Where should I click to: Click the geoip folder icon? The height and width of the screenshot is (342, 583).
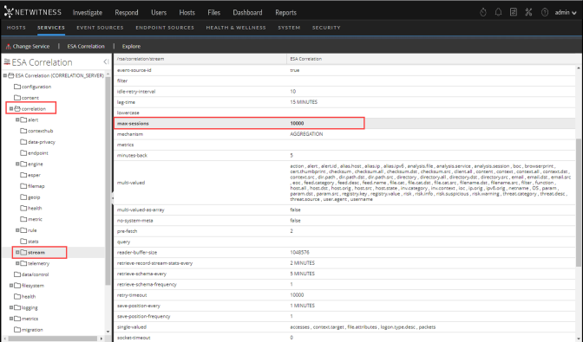point(23,197)
